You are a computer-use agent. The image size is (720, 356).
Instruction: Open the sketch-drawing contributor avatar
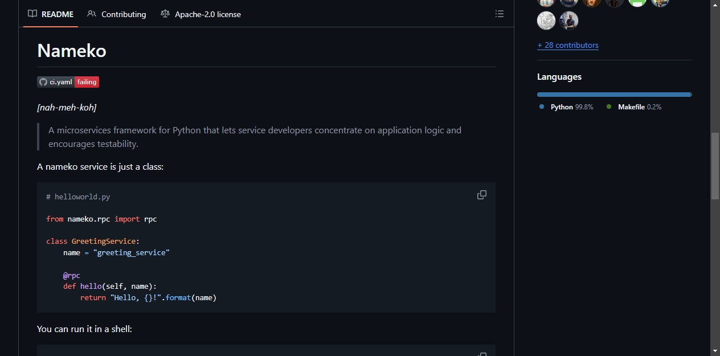point(546,21)
